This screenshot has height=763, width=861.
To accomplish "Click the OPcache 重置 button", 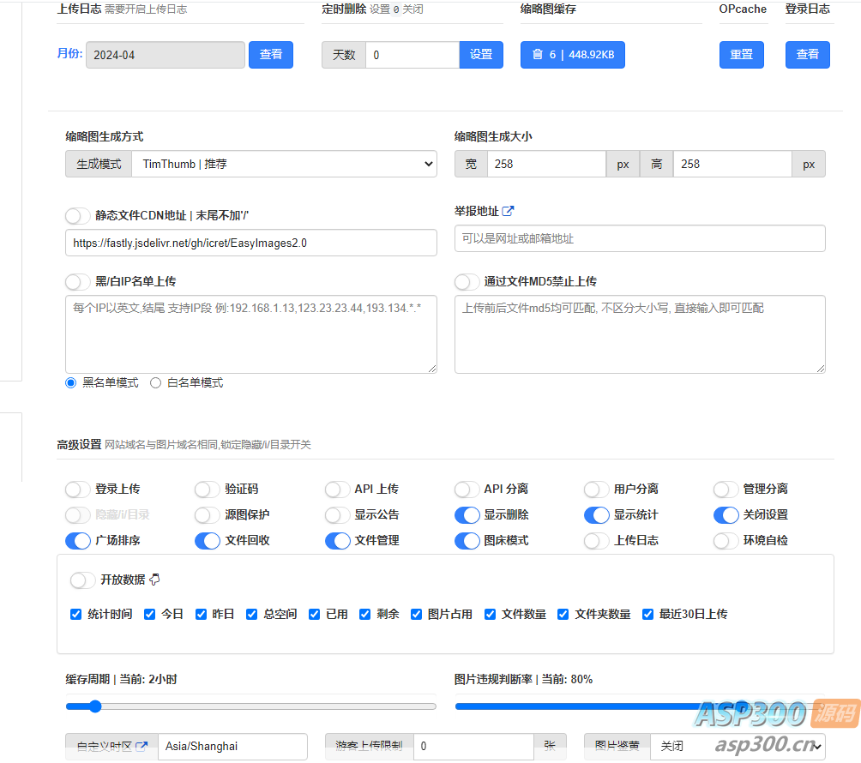I will click(x=741, y=55).
